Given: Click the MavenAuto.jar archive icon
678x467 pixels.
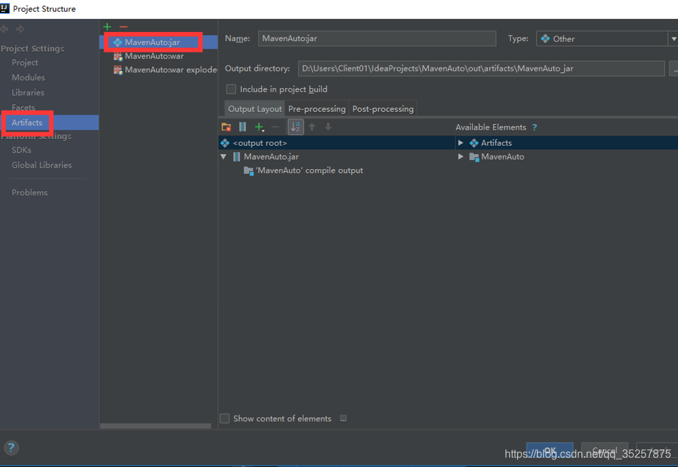Looking at the screenshot, I should (x=237, y=157).
